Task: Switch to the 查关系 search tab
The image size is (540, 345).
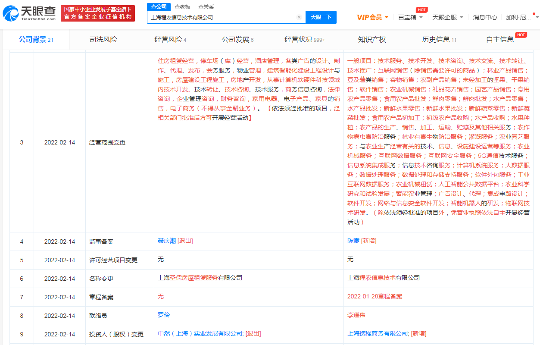Action: (206, 7)
